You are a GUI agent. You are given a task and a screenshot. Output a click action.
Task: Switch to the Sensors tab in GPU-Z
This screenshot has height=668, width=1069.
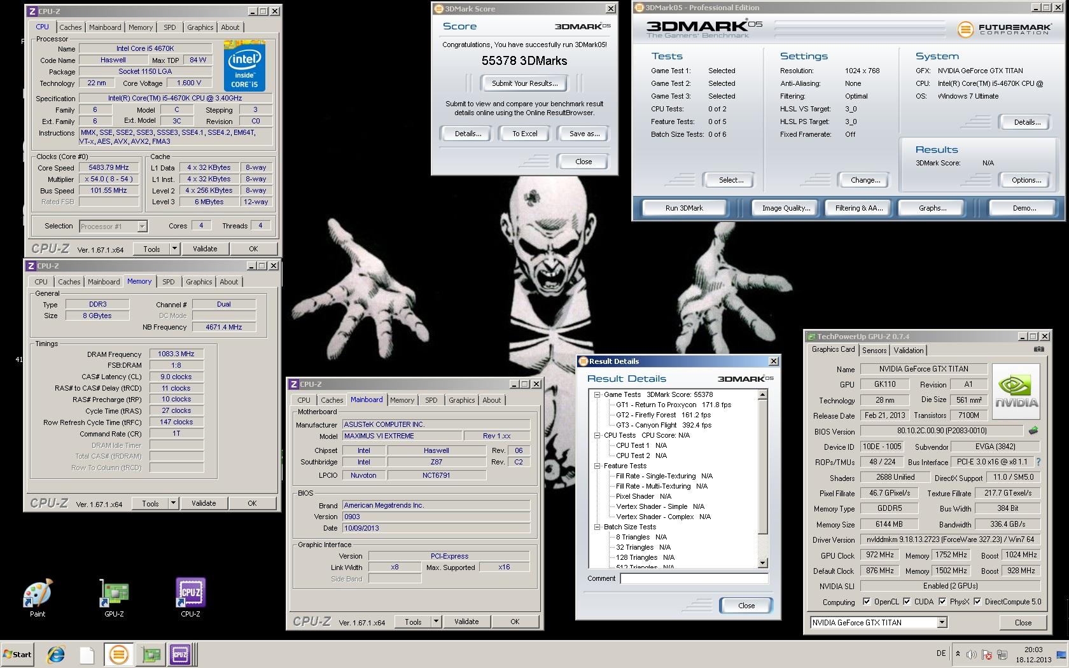click(874, 351)
